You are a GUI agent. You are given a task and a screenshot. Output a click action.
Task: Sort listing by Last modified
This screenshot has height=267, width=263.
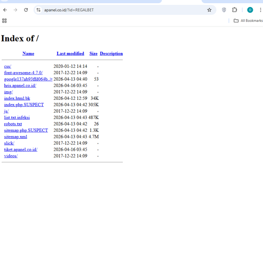click(x=71, y=53)
